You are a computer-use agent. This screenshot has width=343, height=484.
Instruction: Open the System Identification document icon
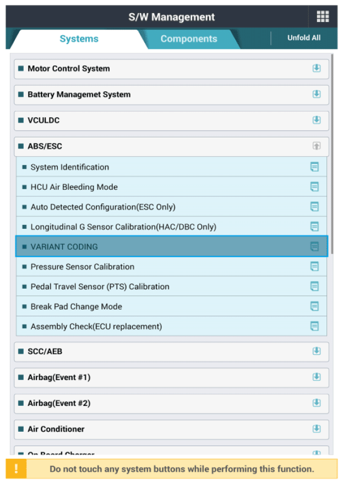[x=314, y=167]
